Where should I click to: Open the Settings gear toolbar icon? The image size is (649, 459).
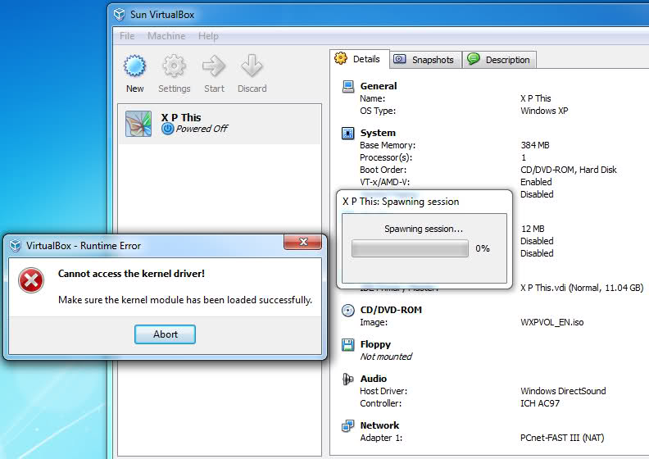(x=174, y=66)
